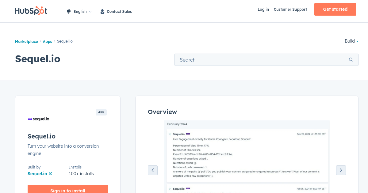This screenshot has height=193, width=368.
Task: Click the overview screenshot thumbnail
Action: click(247, 157)
